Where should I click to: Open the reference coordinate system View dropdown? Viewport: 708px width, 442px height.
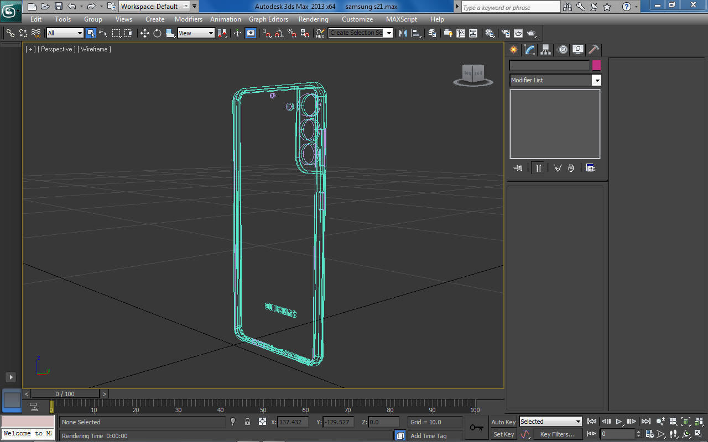click(x=196, y=33)
